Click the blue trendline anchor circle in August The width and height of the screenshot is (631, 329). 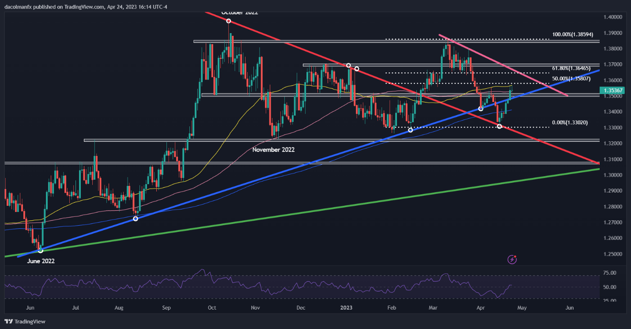pos(136,219)
